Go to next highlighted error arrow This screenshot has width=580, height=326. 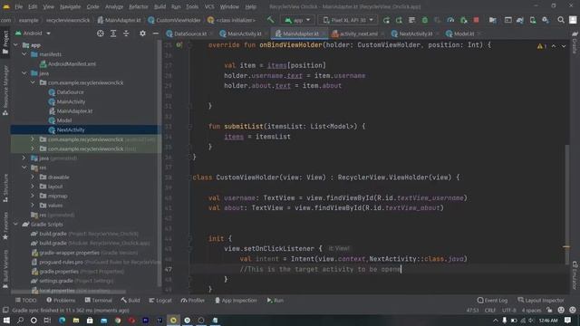click(x=564, y=46)
